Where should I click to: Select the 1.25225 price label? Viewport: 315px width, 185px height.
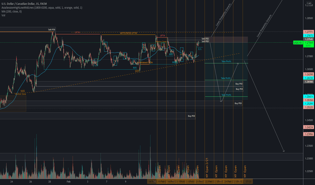click(309, 107)
